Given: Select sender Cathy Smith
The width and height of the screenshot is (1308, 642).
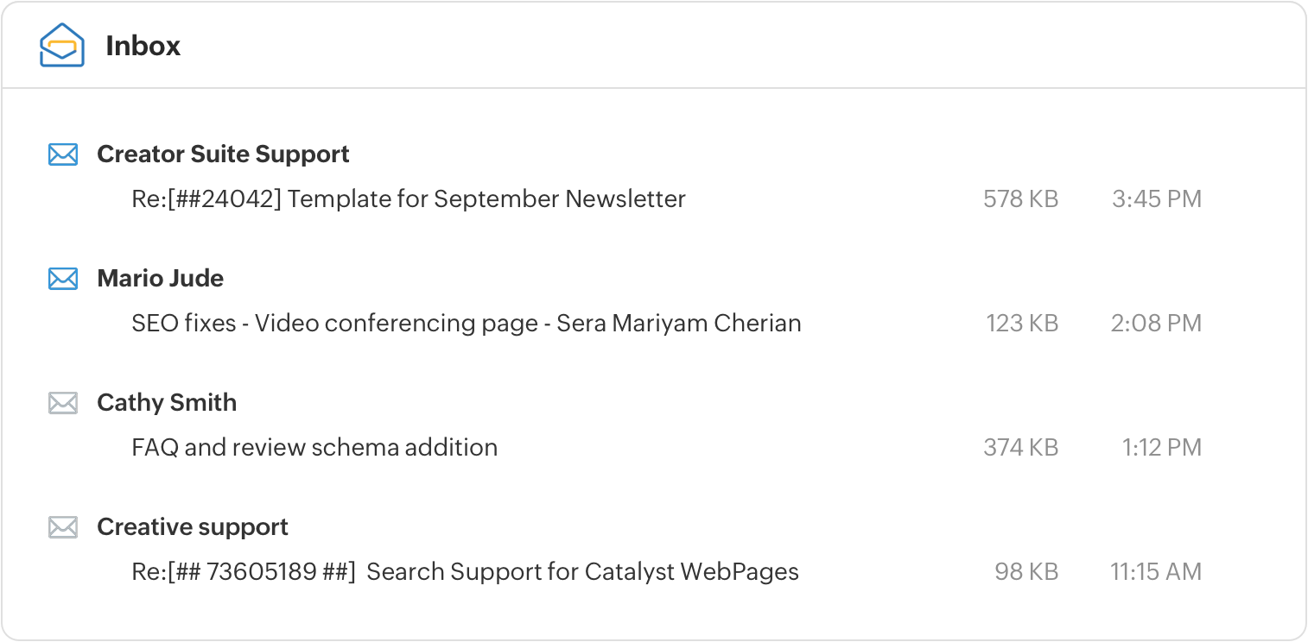Looking at the screenshot, I should [x=167, y=403].
